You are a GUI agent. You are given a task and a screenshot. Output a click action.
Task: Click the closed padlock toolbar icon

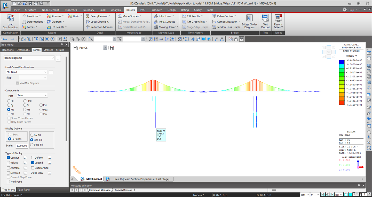point(241,39)
